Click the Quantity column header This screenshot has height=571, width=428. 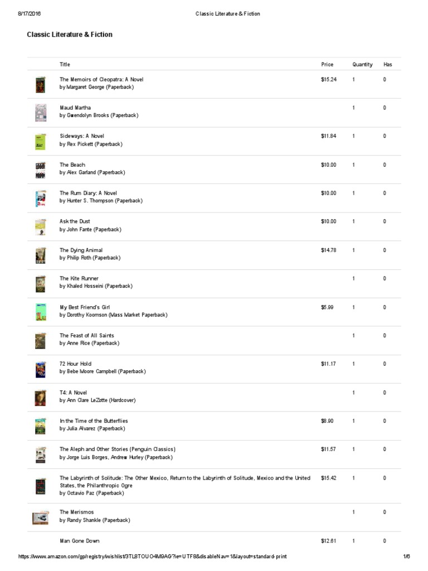[x=362, y=65]
